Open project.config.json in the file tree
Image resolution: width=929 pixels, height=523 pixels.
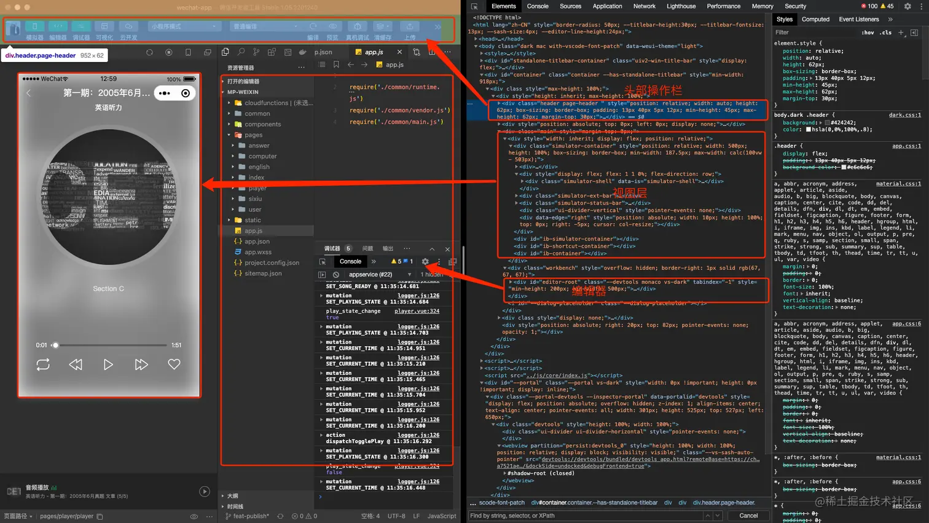tap(268, 262)
